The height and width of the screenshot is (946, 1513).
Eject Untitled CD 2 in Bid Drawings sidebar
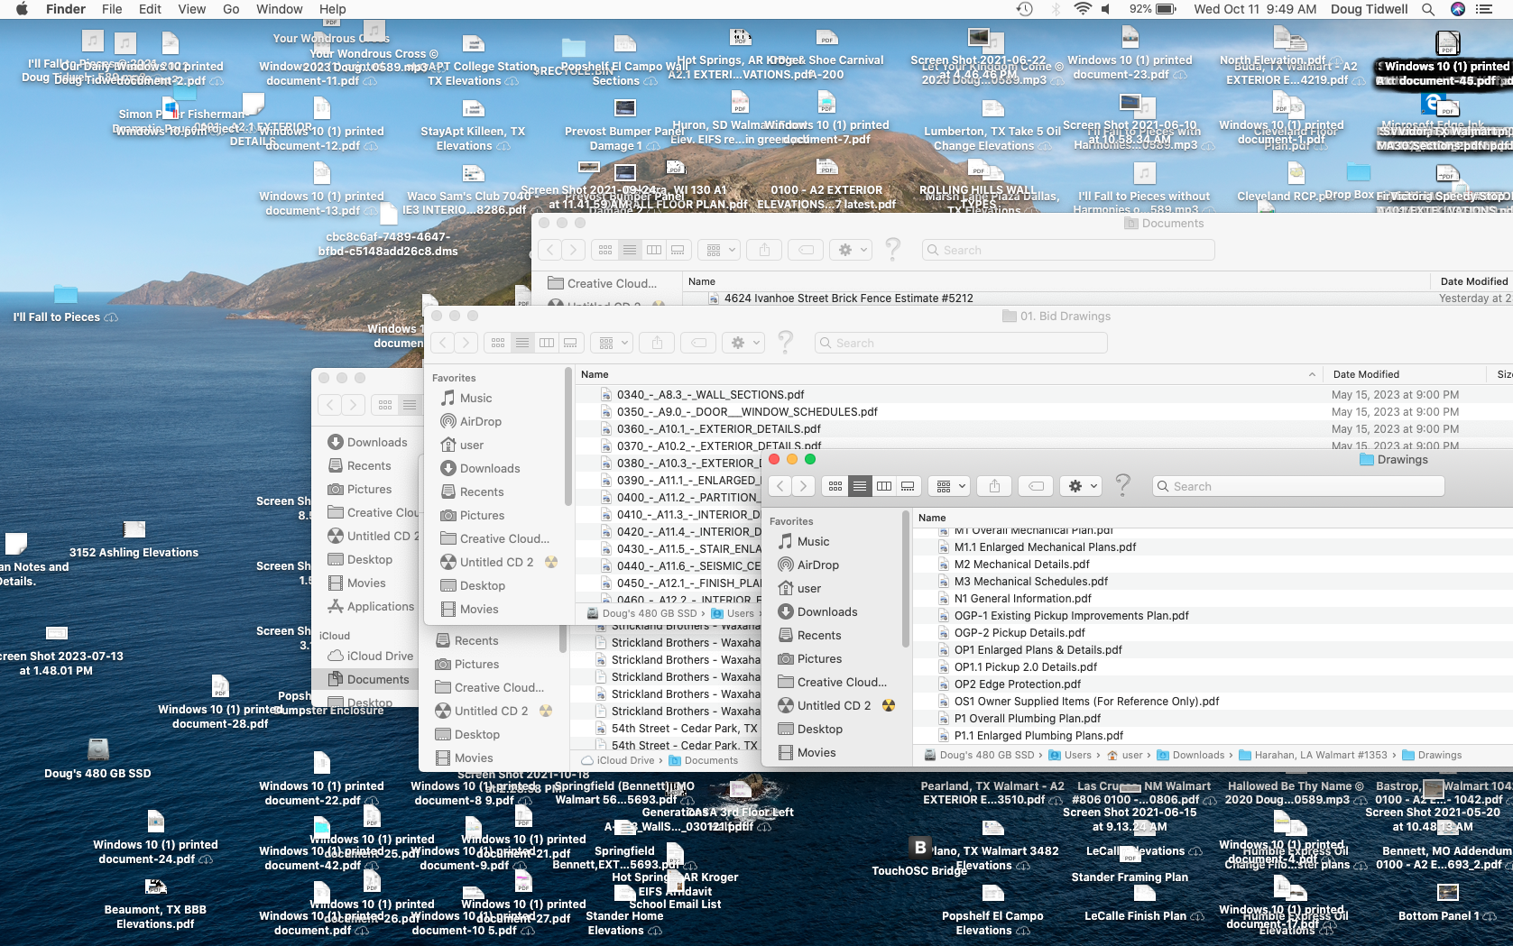(551, 562)
